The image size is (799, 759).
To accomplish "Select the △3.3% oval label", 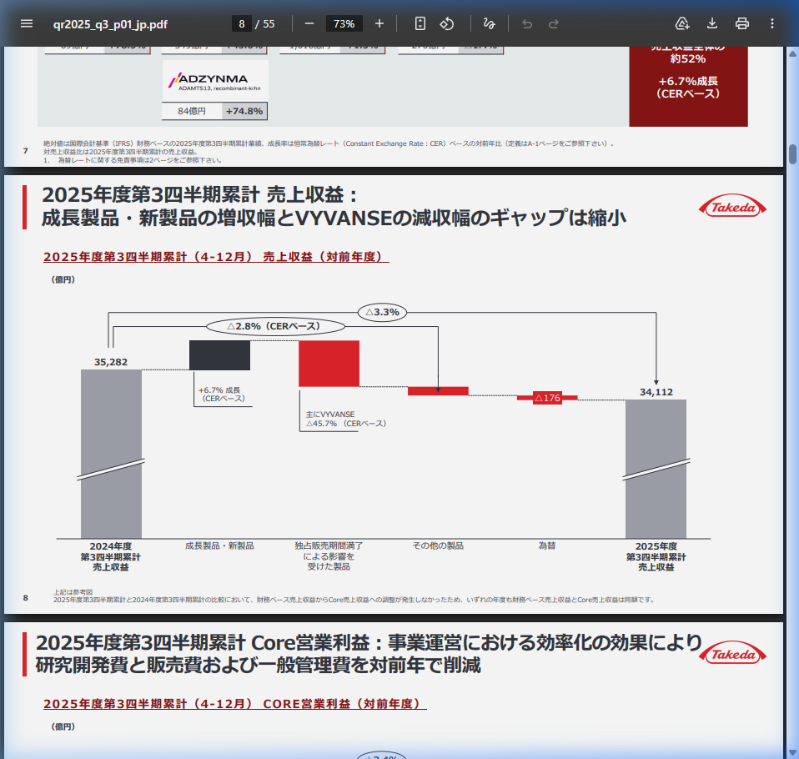I will click(x=382, y=312).
